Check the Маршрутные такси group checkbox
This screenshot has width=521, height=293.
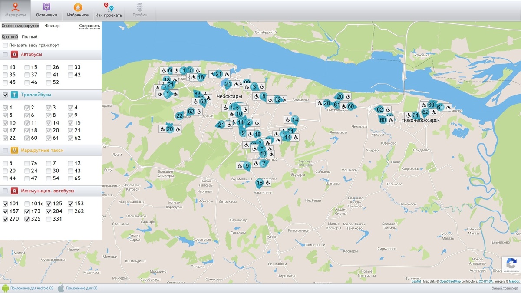6,151
